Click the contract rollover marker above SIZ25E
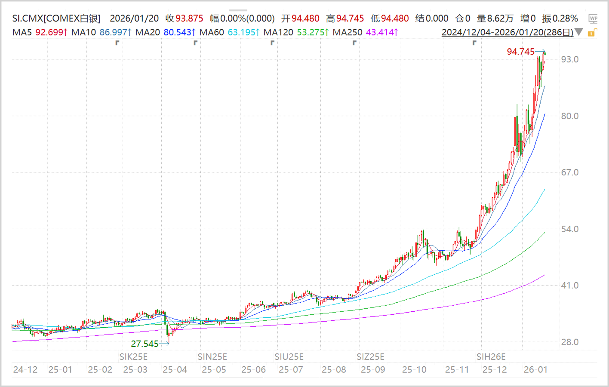 (x=354, y=42)
